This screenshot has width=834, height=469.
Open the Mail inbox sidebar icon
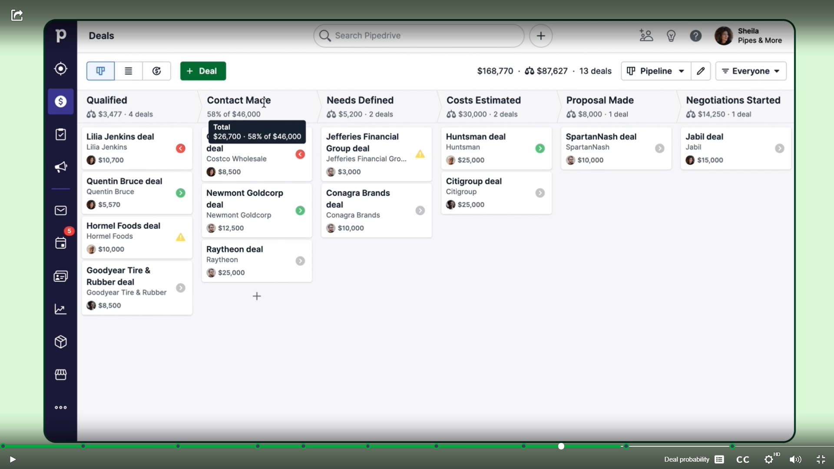(61, 211)
